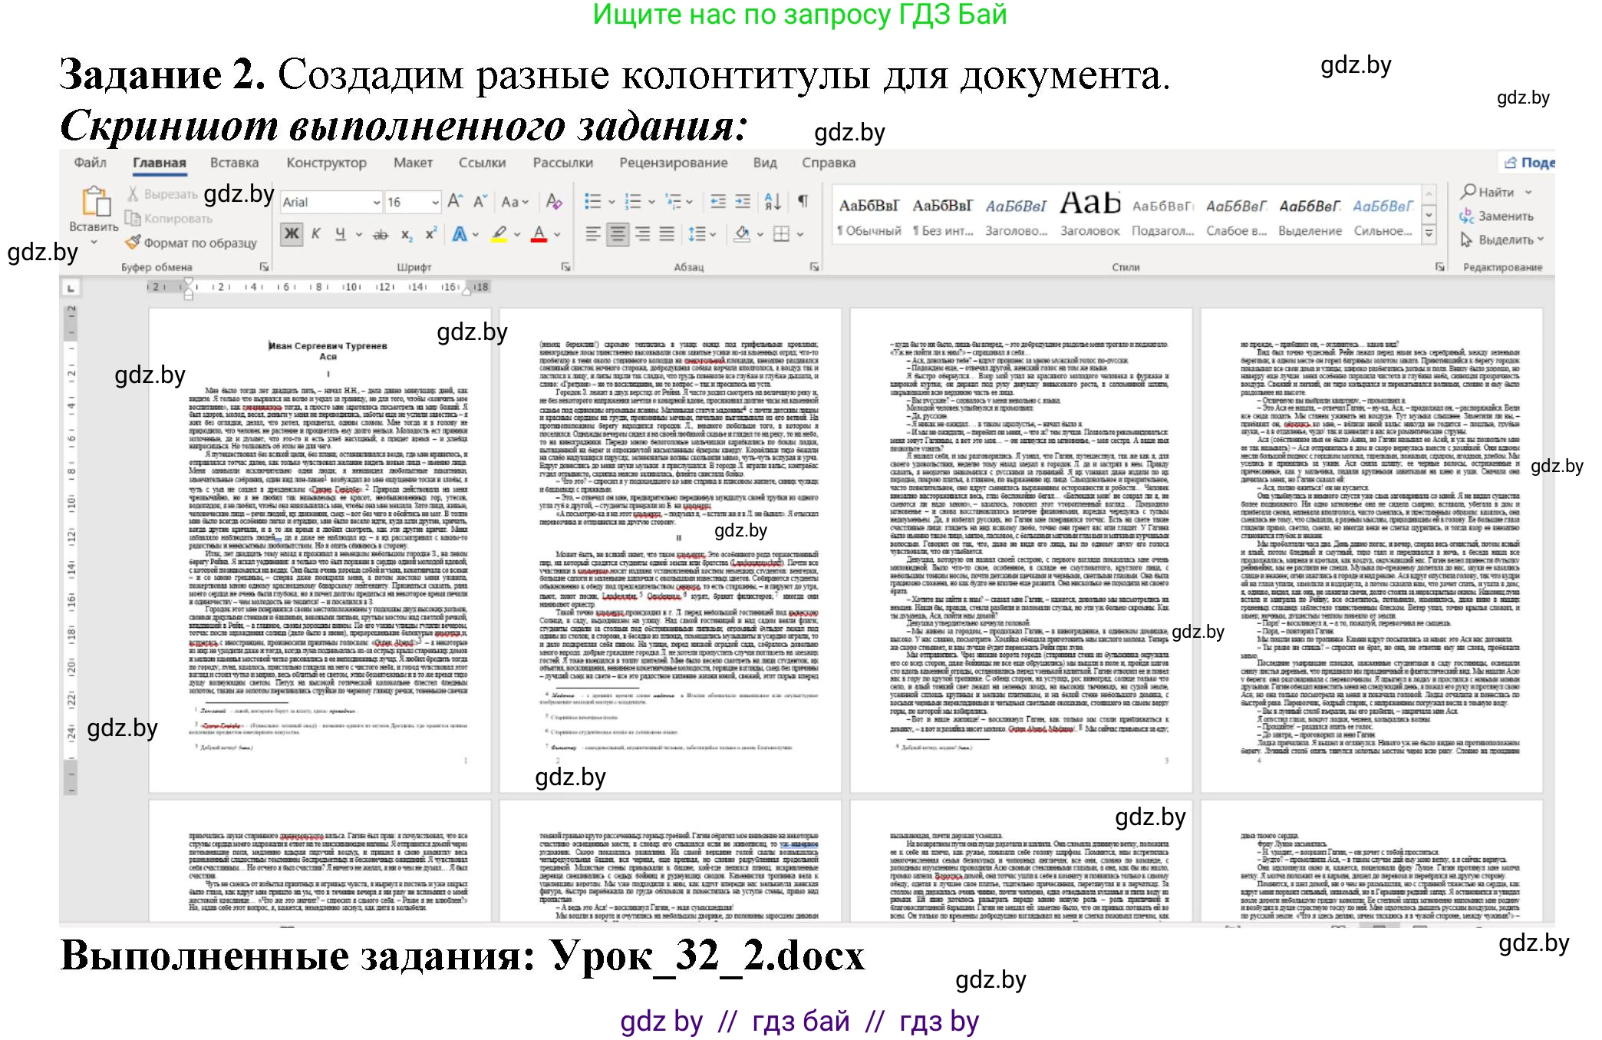Click the first page with Turgenev title
This screenshot has height=1040, width=1602.
pyautogui.click(x=320, y=550)
